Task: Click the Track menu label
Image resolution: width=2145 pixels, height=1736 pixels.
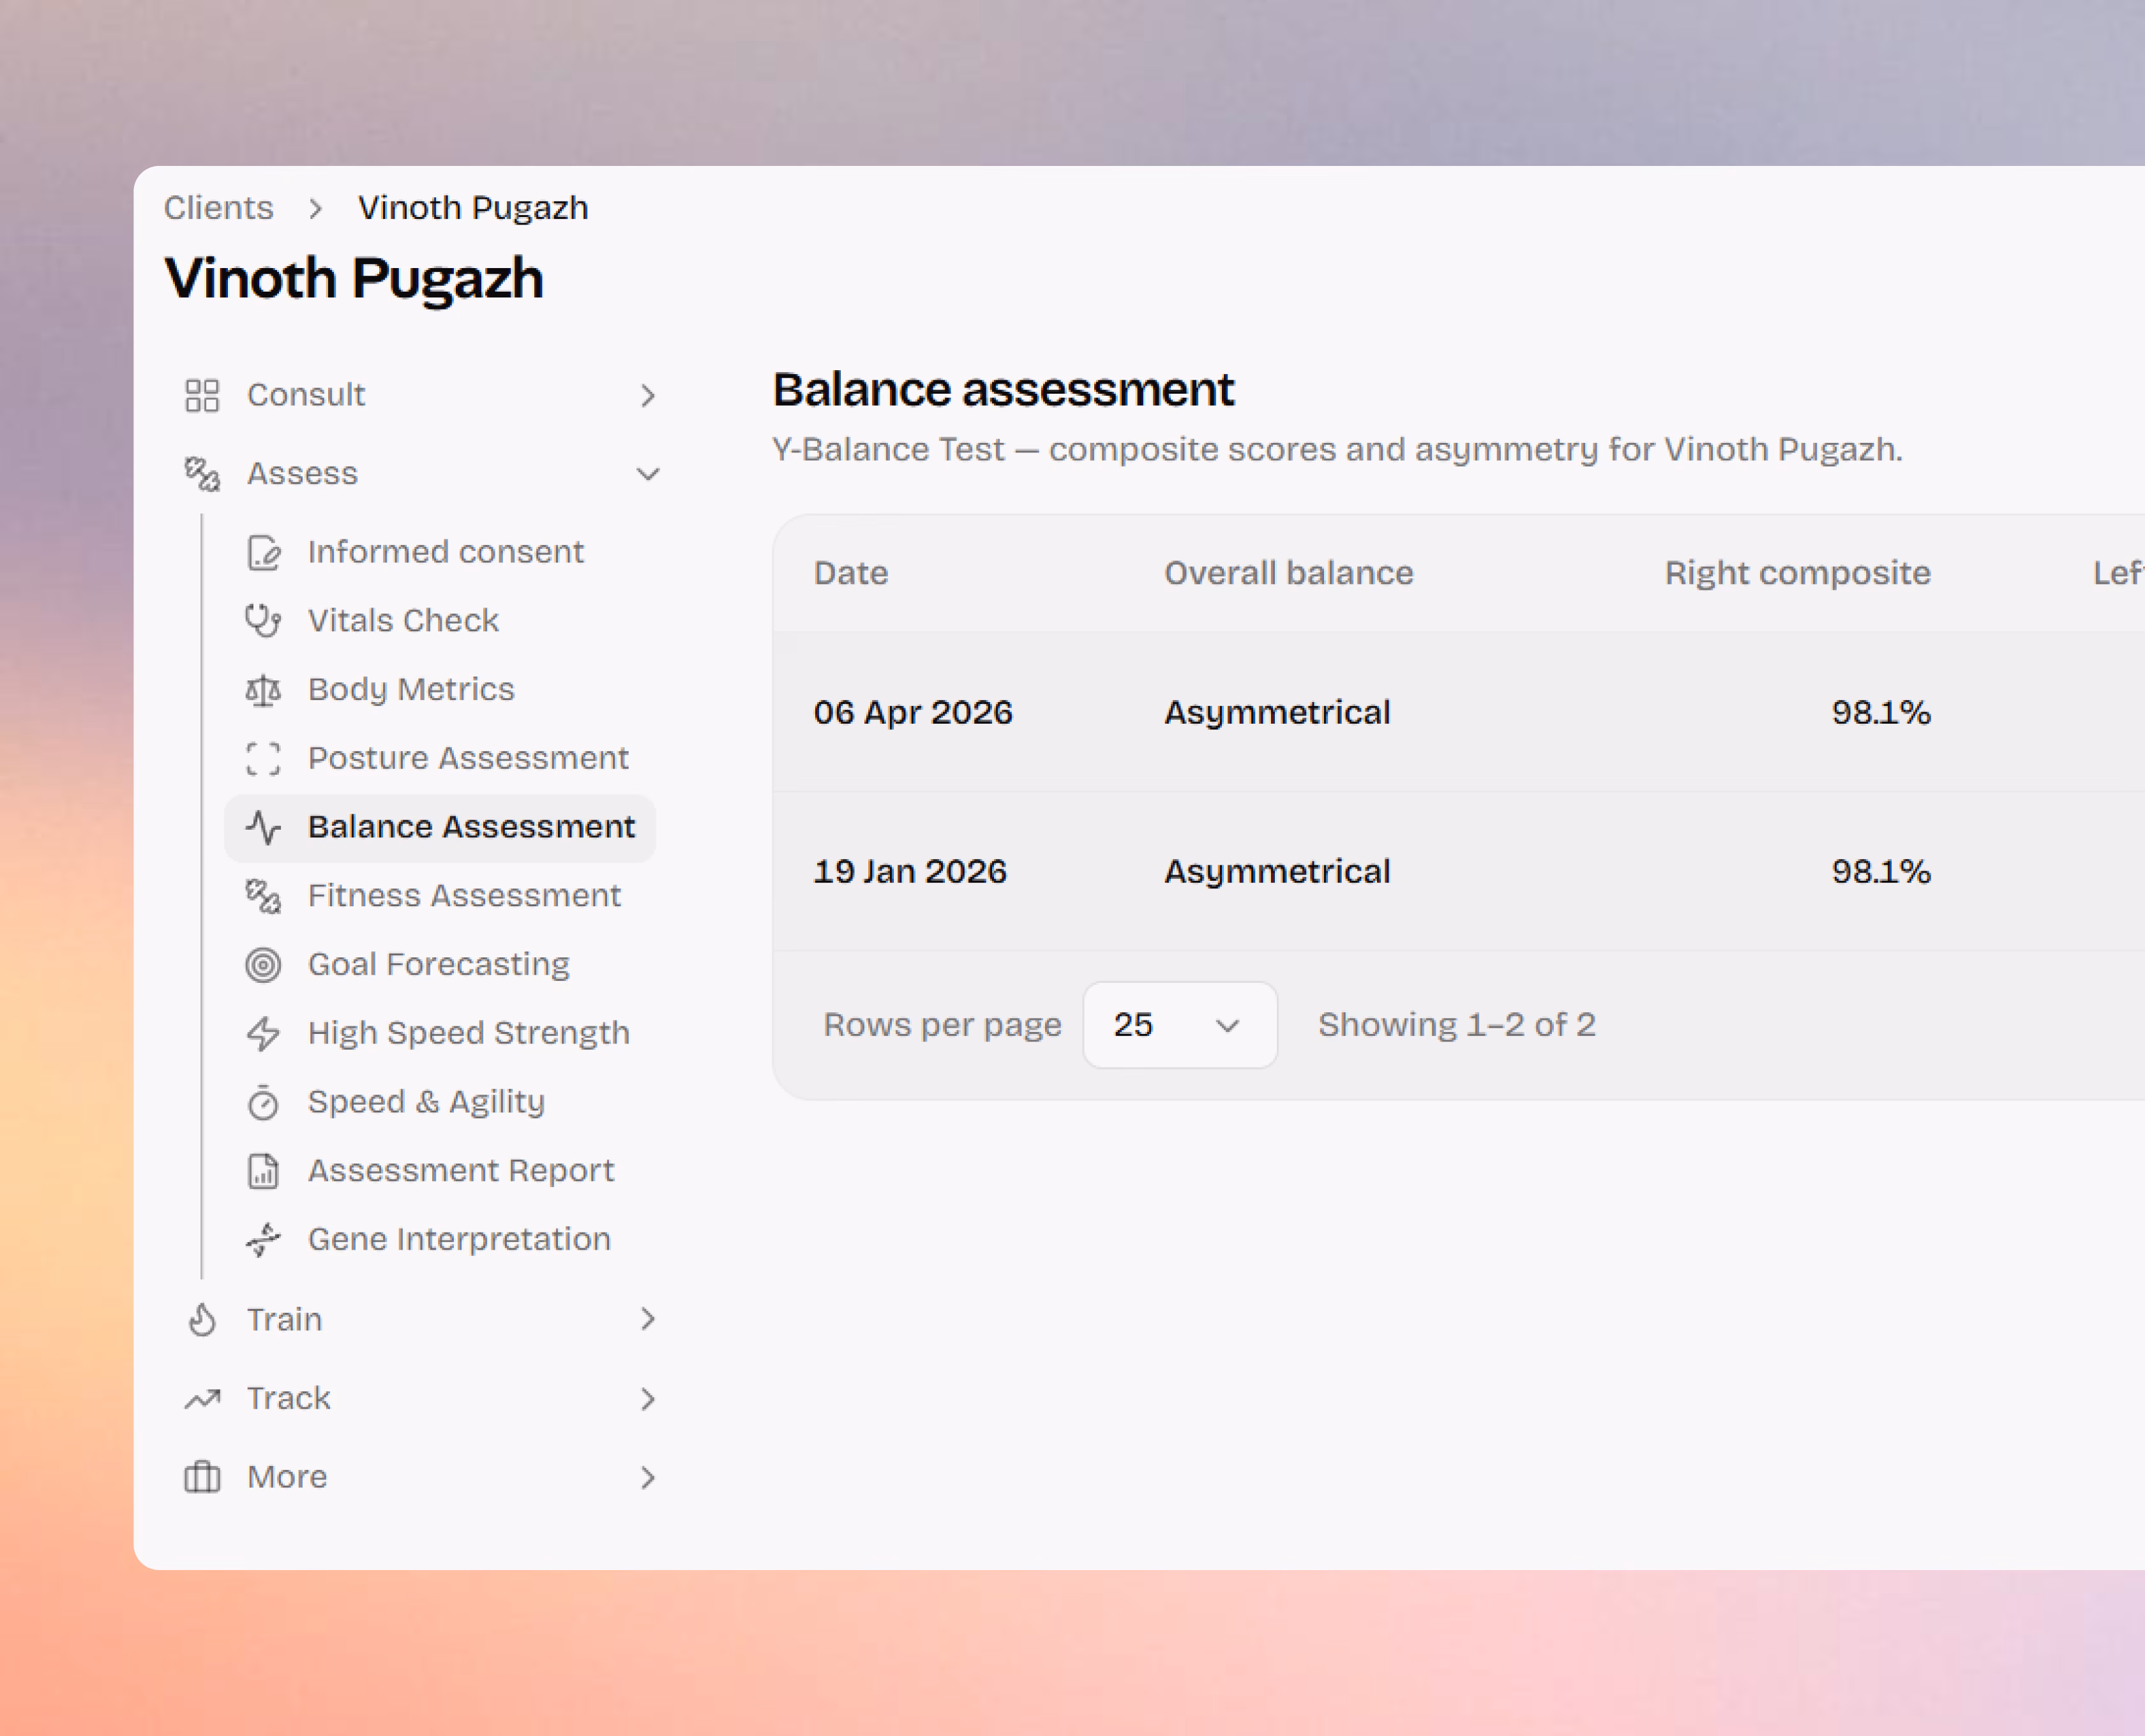Action: 289,1399
